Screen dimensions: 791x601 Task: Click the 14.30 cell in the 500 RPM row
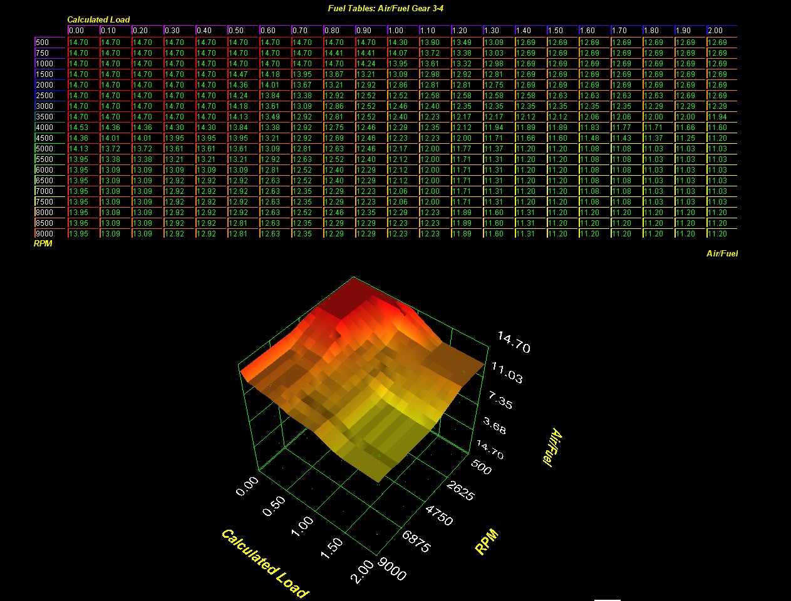pyautogui.click(x=403, y=43)
